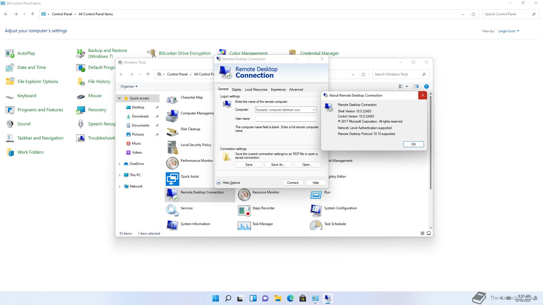Open the Resource Monitor icon
This screenshot has height=305, width=543.
[x=244, y=195]
